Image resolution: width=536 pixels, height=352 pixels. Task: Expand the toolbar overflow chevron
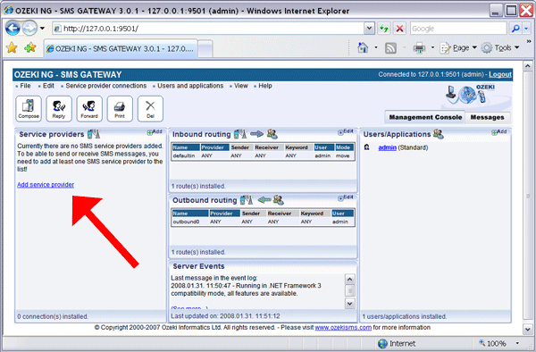[529, 41]
